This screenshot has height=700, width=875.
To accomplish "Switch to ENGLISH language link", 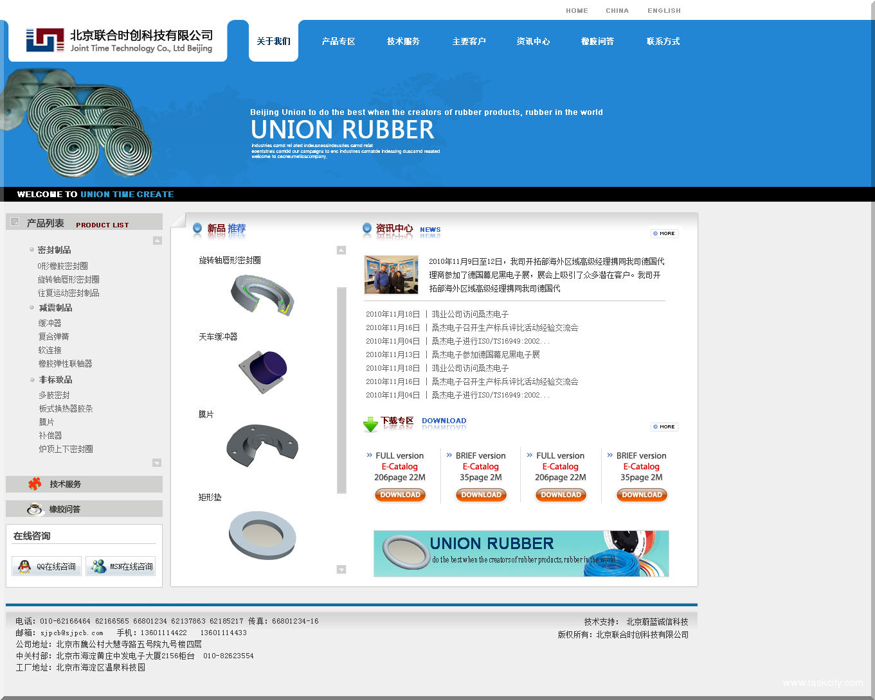I will pos(664,11).
